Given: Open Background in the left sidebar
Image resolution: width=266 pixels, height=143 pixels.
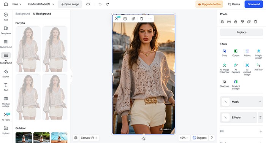Looking at the screenshot, I should click(6, 44).
